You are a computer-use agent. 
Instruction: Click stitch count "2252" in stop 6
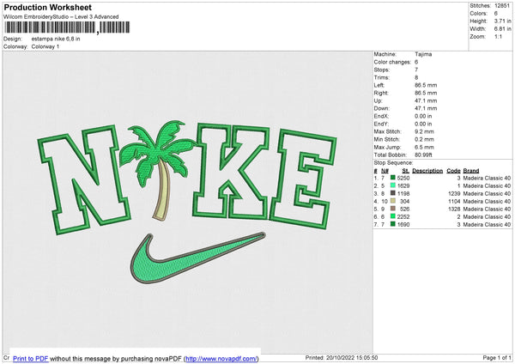click(403, 216)
